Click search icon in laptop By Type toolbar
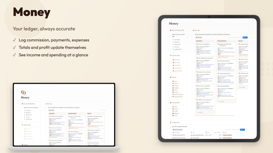Viewport: 273px width, 153px height. coord(105,110)
